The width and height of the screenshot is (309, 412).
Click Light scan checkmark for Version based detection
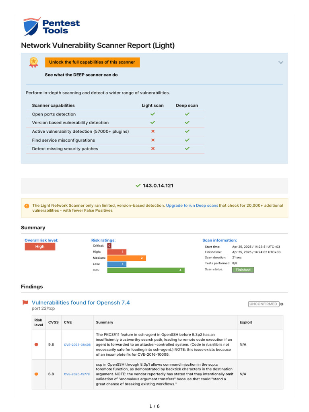152,122
